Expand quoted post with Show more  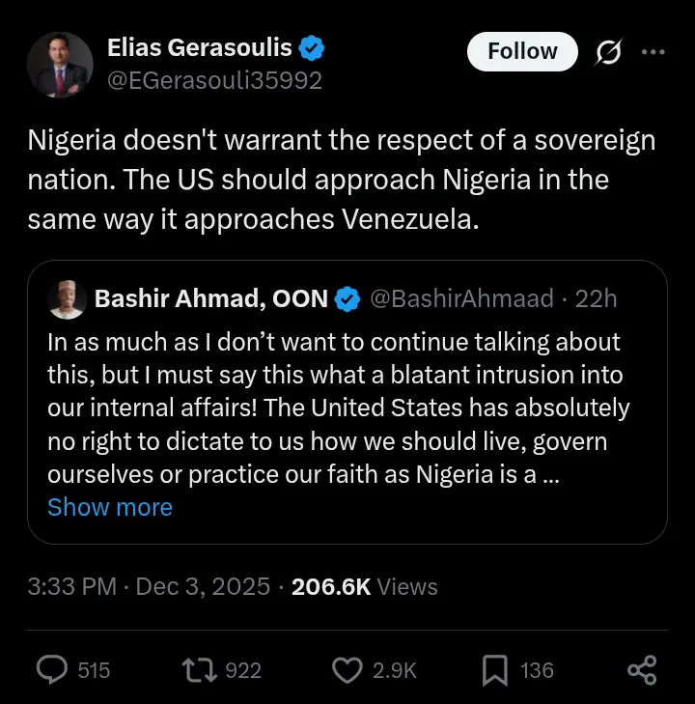(x=110, y=507)
